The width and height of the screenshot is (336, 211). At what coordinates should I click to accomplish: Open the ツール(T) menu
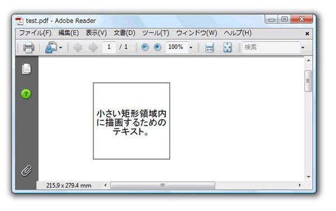[x=156, y=33]
